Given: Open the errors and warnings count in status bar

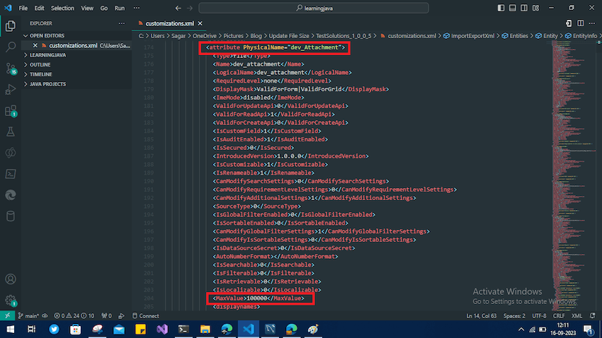Looking at the screenshot, I should pos(74,316).
